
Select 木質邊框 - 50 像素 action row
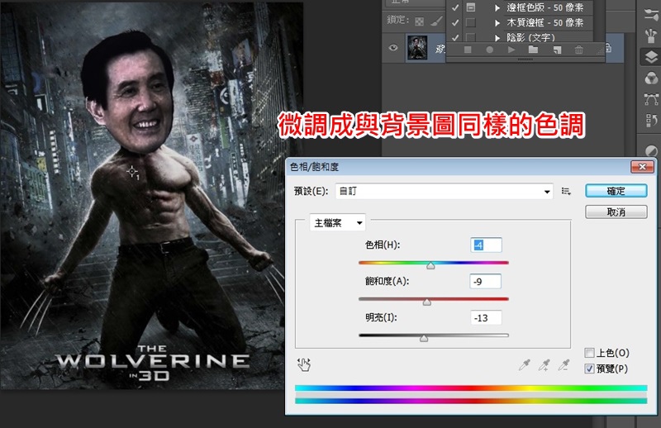pos(545,23)
